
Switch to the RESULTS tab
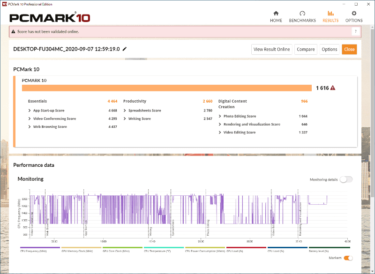point(330,16)
